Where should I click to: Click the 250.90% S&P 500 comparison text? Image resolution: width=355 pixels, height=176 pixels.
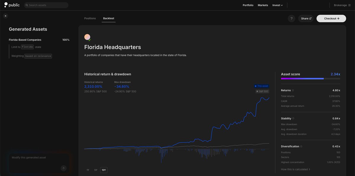click(x=96, y=92)
